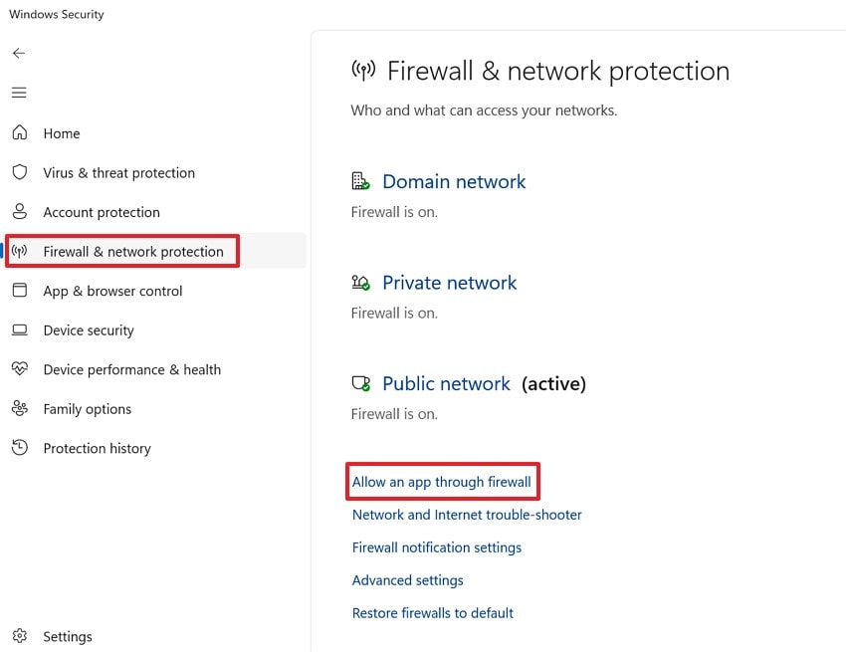This screenshot has width=846, height=652.
Task: Expand the hamburger navigation menu
Action: (18, 92)
